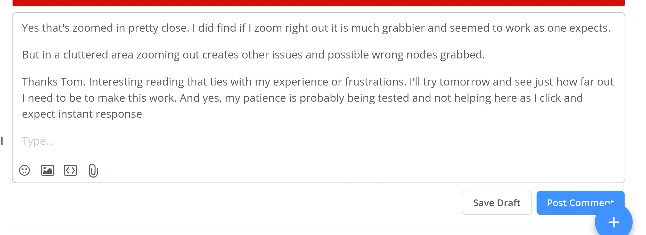The image size is (646, 235).
Task: Click "Yes that's zoomed" at the comment start
Action: pyautogui.click(x=67, y=28)
